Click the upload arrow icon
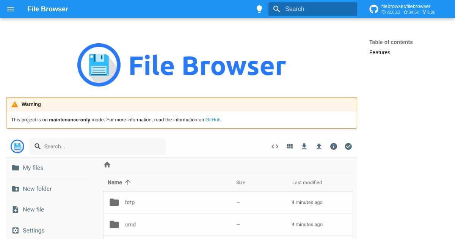The image size is (455, 239). (x=319, y=146)
